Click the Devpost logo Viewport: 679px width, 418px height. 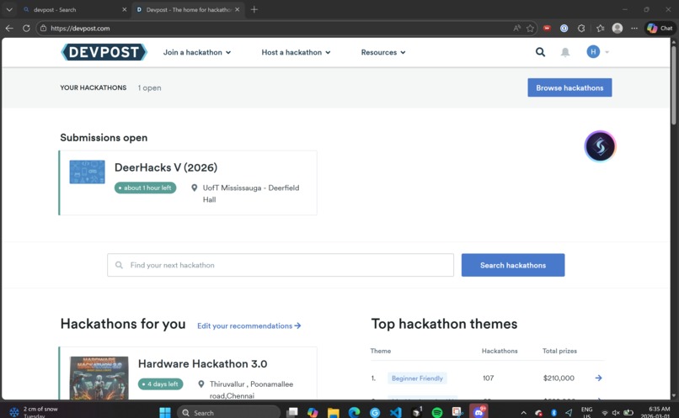104,52
